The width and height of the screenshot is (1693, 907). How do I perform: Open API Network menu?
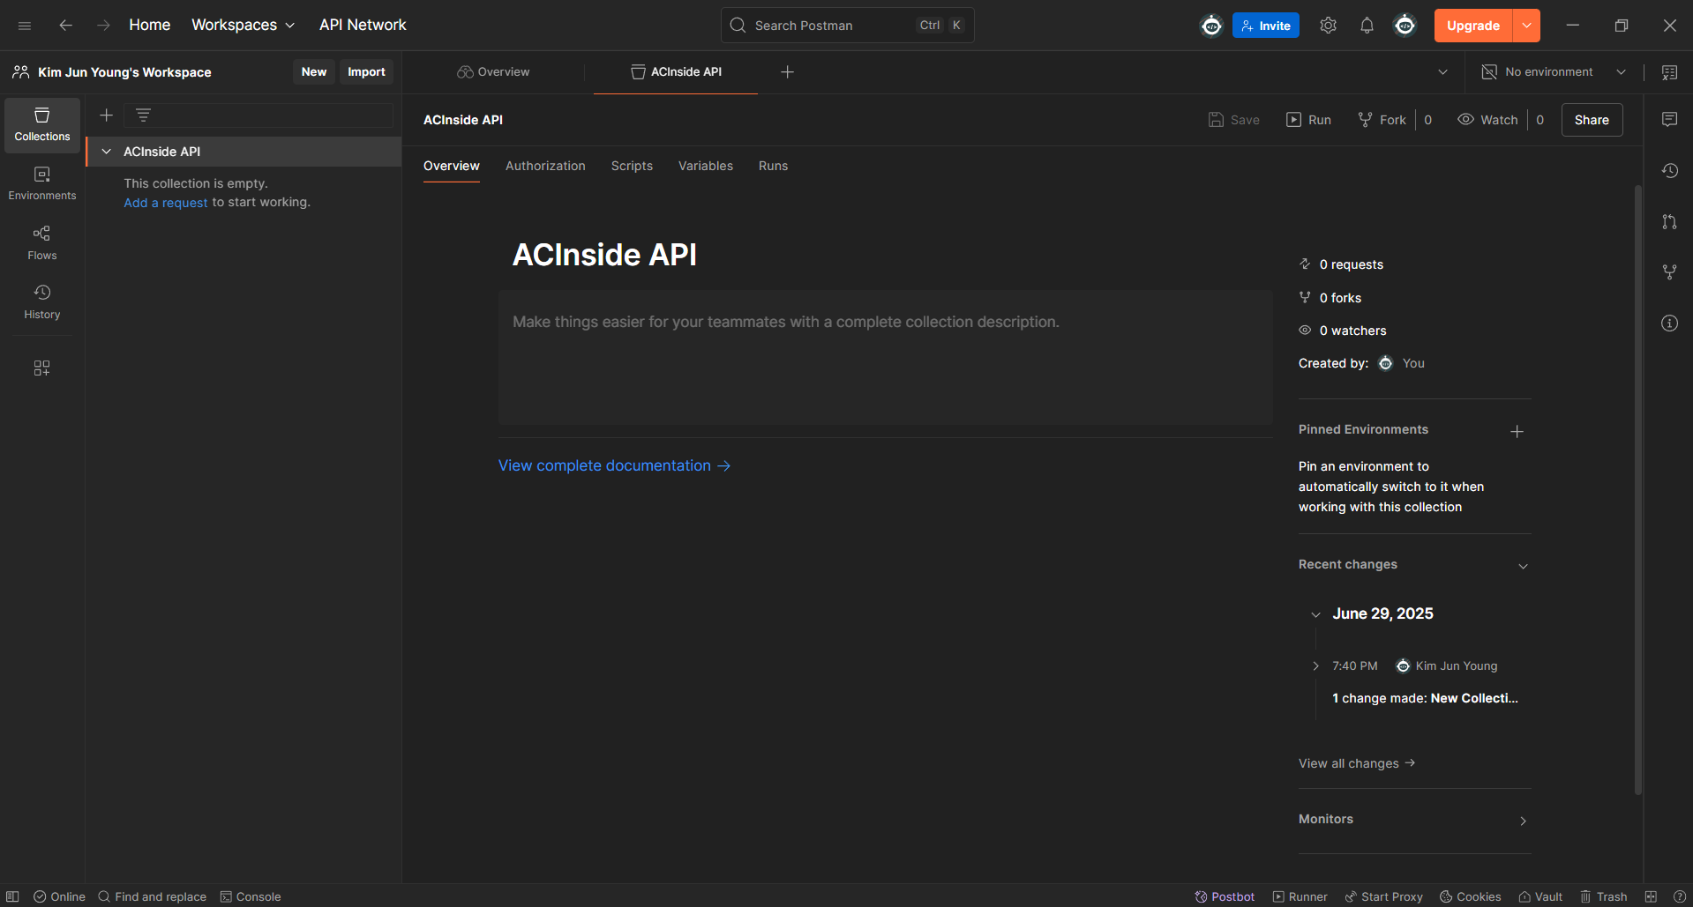363,26
